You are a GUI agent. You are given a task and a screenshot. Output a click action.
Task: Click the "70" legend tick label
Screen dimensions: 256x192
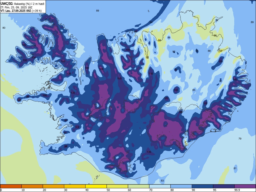click(x=151, y=190)
